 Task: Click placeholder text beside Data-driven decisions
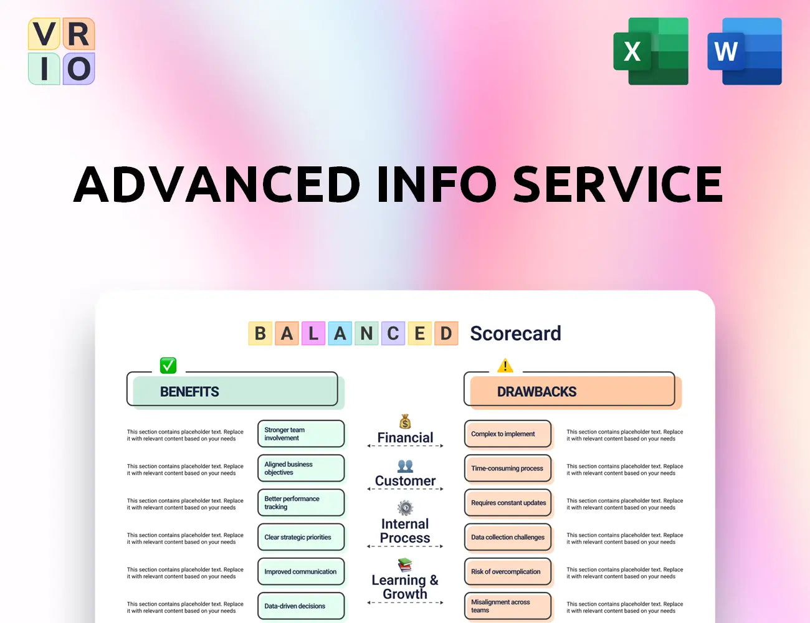185,607
